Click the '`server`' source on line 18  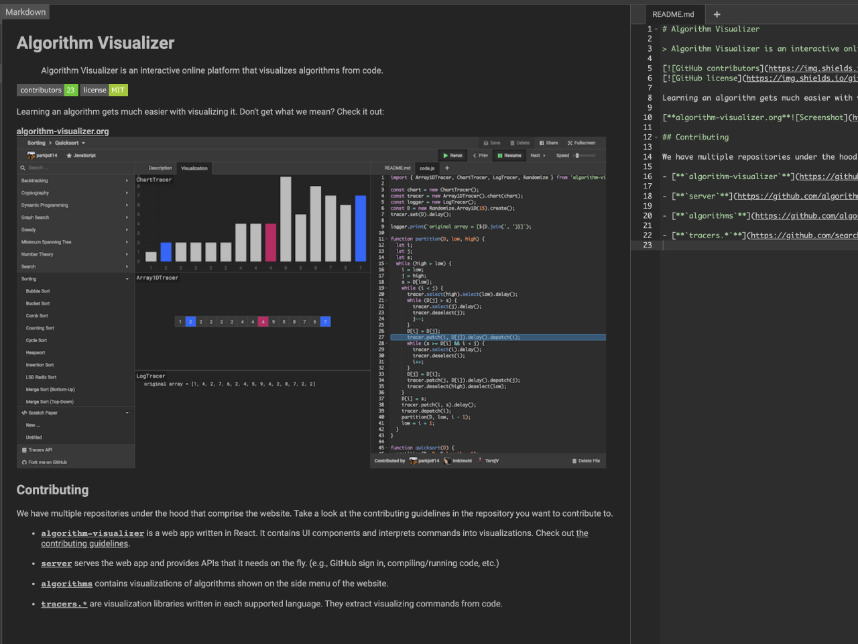click(x=702, y=197)
